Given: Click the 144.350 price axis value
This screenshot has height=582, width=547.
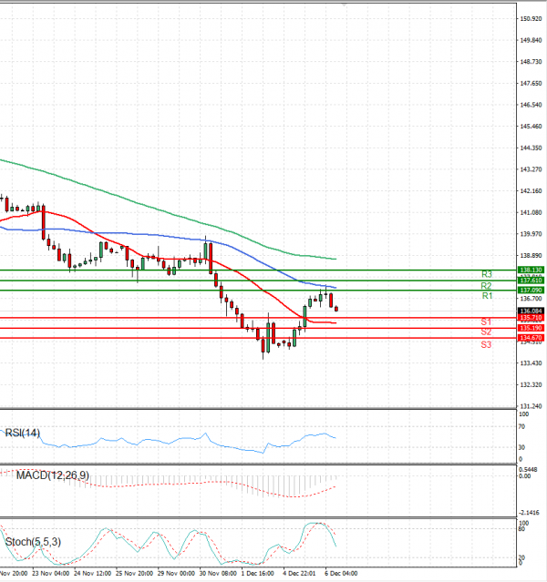Looking at the screenshot, I should [531, 148].
